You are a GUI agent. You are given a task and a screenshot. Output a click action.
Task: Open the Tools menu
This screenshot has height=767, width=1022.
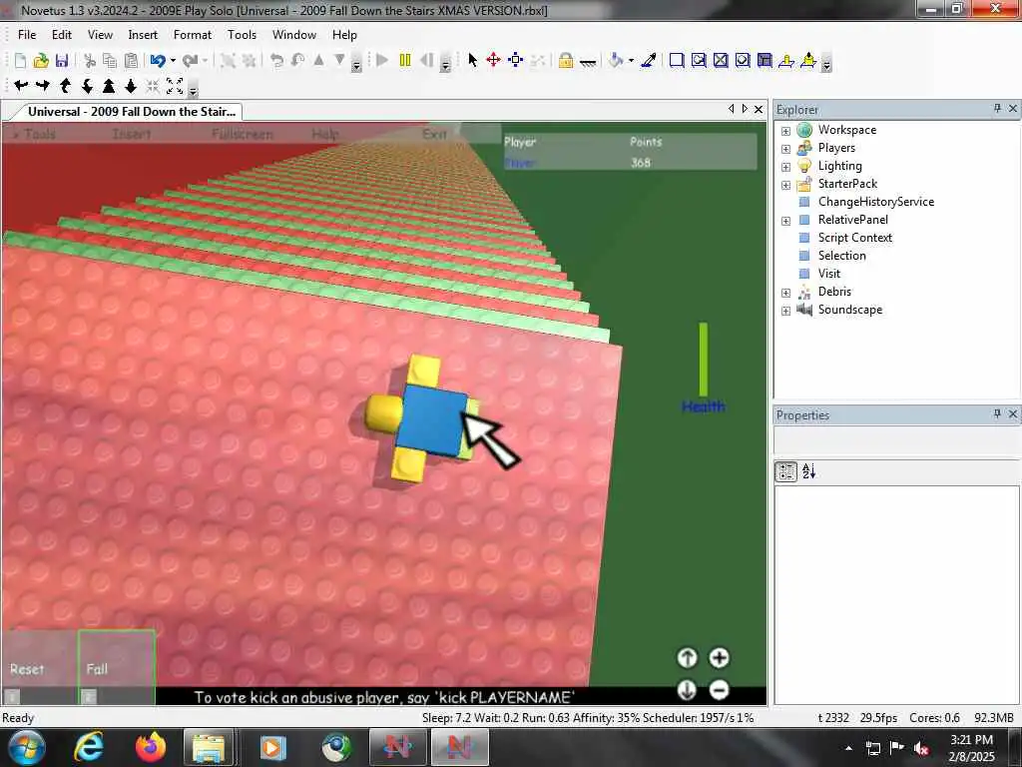[x=242, y=35]
